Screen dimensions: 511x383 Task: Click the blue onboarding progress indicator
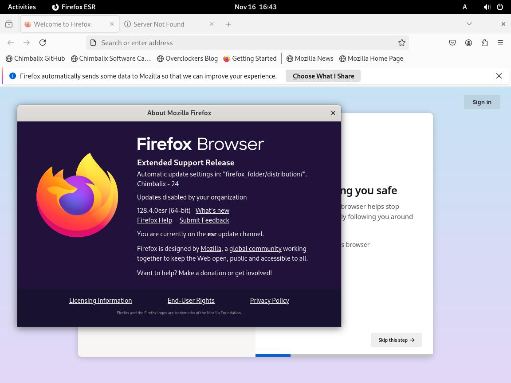(273, 356)
